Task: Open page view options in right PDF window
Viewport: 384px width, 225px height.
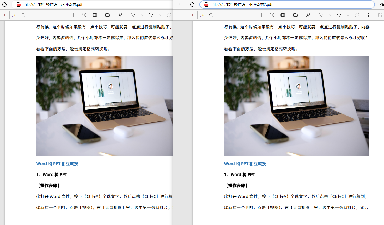Action: pos(295,15)
